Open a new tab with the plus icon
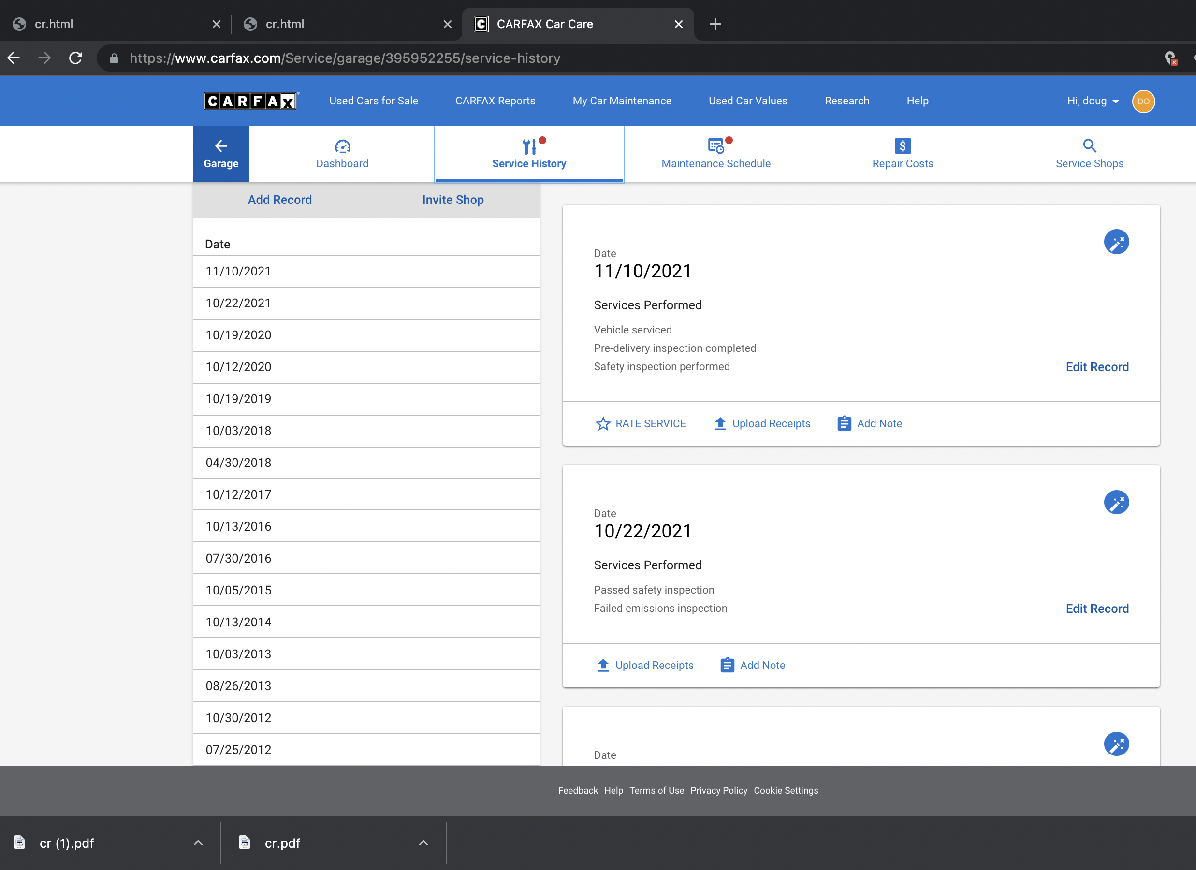The height and width of the screenshot is (870, 1196). tap(715, 24)
